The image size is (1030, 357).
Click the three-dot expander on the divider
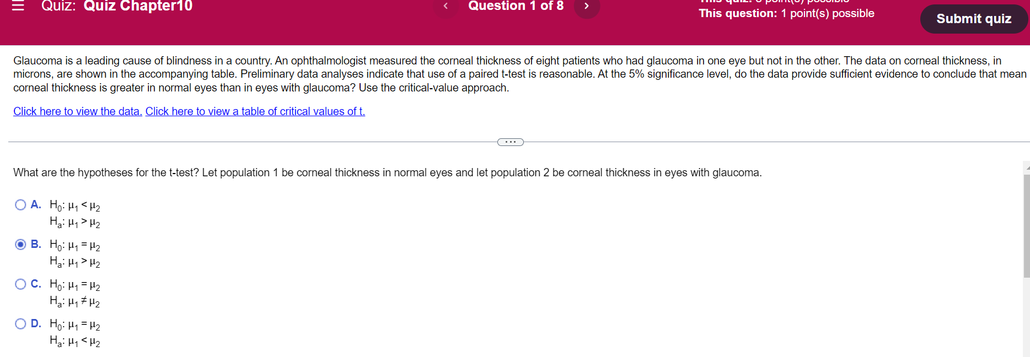(x=510, y=142)
